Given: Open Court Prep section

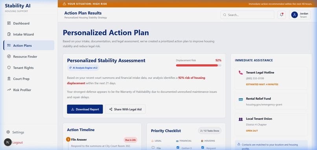Looking at the screenshot, I should pyautogui.click(x=29, y=79).
